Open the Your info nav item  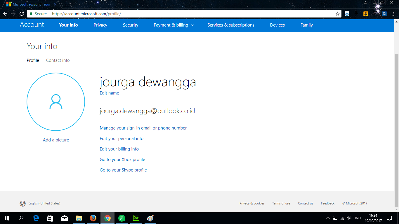click(x=68, y=25)
